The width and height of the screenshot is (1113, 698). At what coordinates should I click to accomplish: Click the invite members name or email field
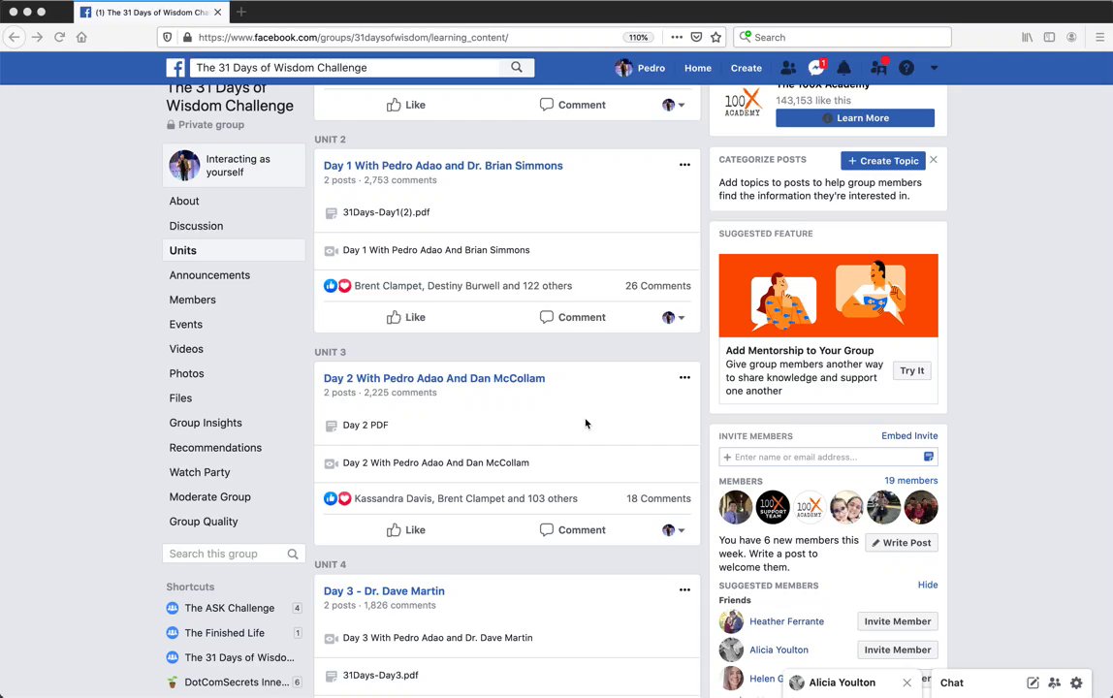point(828,457)
